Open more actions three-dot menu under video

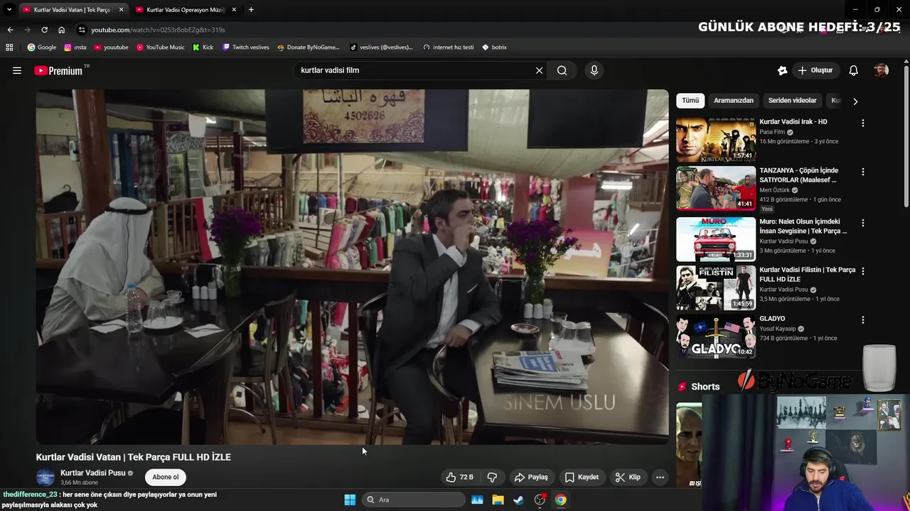660,477
